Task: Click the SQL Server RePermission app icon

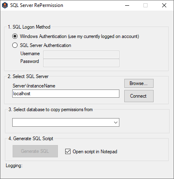Action: (5, 5)
